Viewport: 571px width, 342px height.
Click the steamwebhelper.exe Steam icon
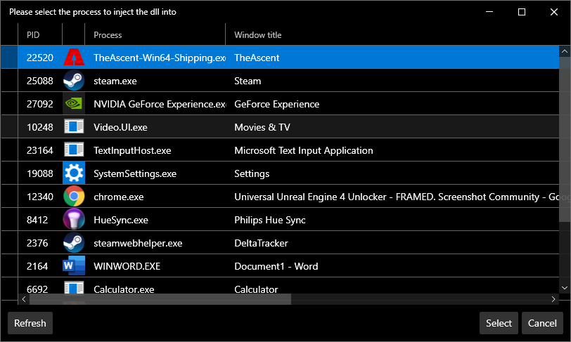73,243
